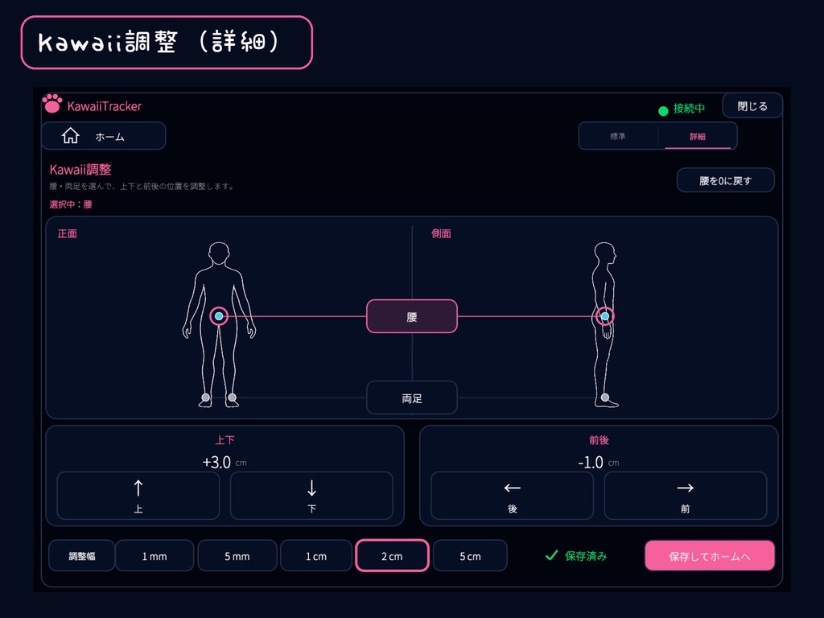Click the Kawaii調整 heading
Viewport: 824px width, 618px height.
80,169
